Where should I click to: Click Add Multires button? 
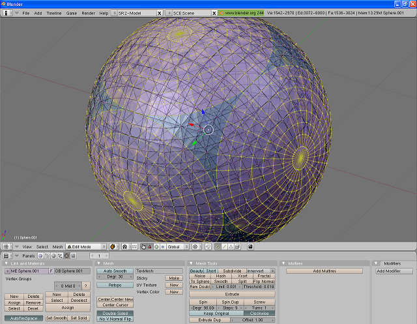click(x=324, y=271)
